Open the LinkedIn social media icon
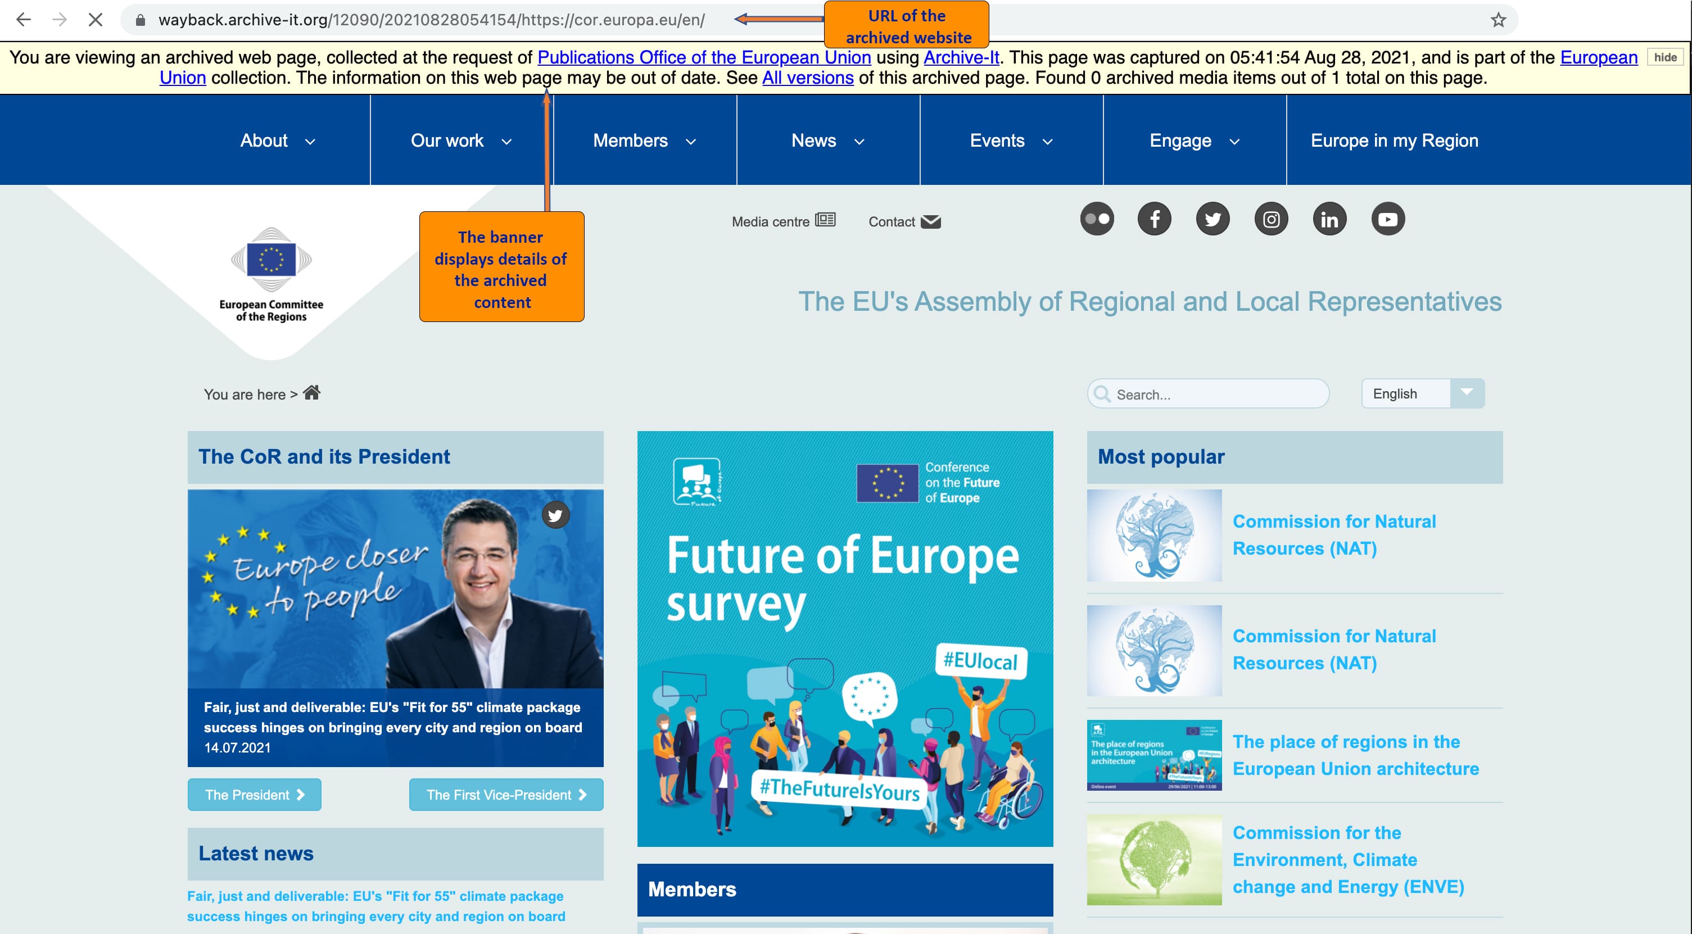 (x=1329, y=219)
